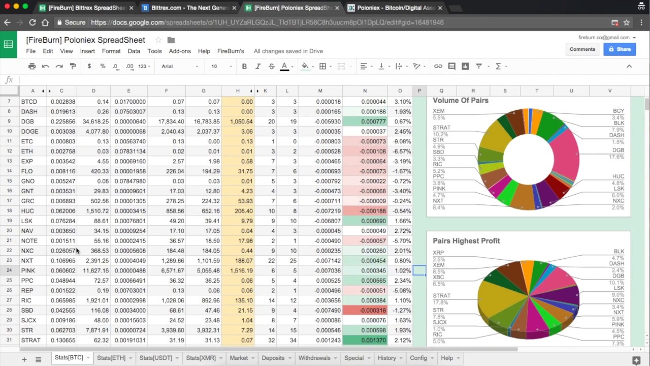The image size is (650, 366).
Task: Switch to the Poloniex browser tab
Action: pos(395,8)
